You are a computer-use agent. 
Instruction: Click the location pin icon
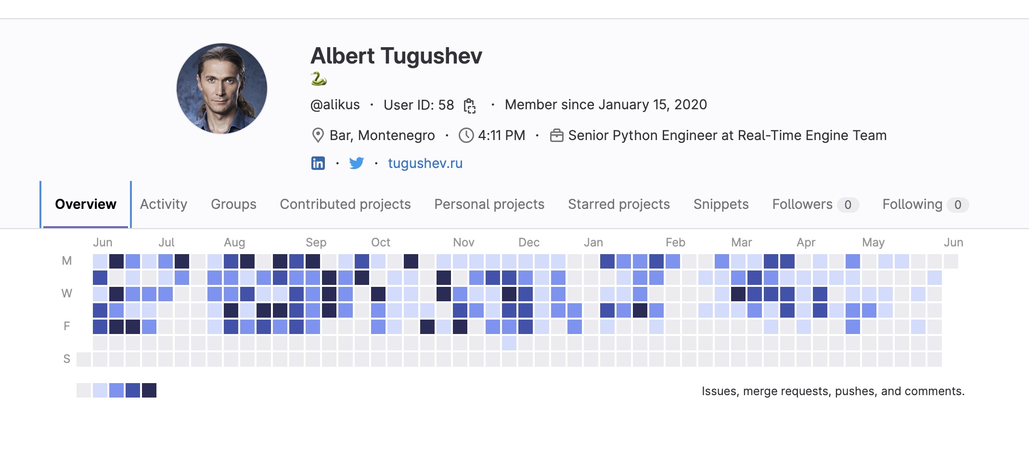[x=318, y=135]
